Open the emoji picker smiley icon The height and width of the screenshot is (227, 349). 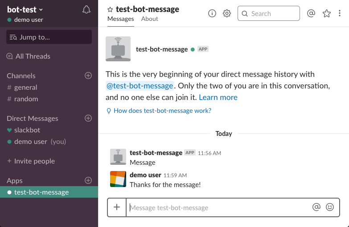coord(330,207)
